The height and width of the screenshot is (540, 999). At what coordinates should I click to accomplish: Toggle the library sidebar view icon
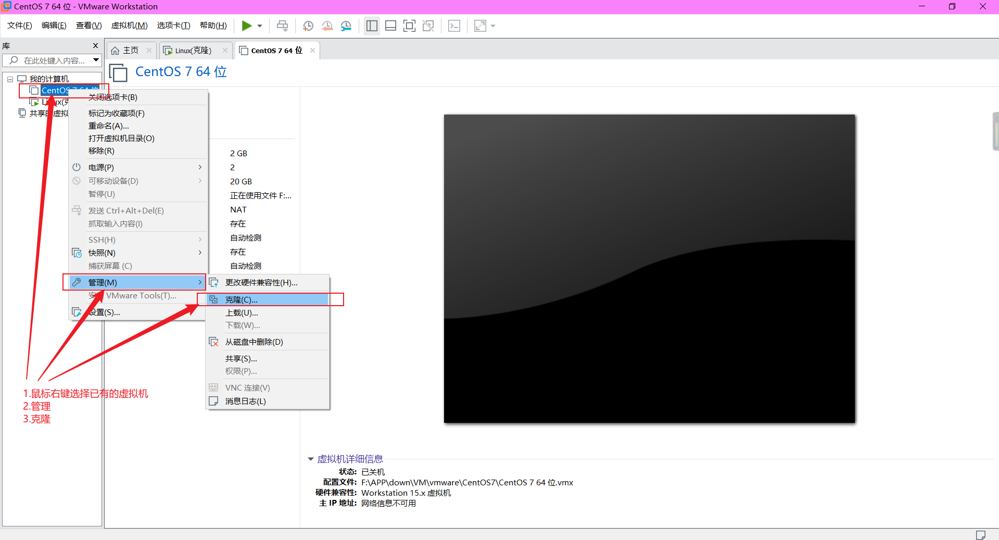point(372,26)
